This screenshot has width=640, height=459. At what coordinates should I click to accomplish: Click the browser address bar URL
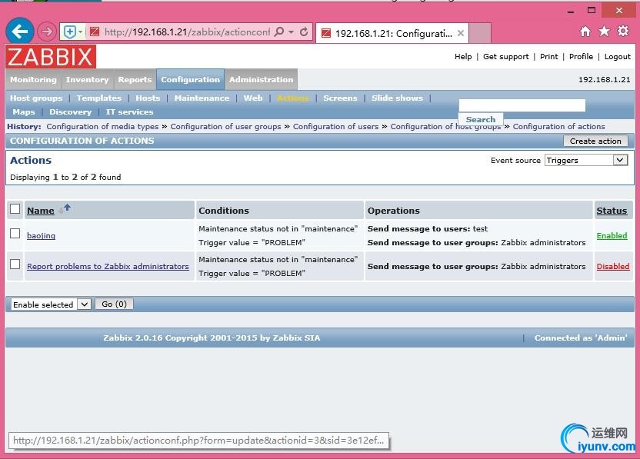pyautogui.click(x=187, y=32)
